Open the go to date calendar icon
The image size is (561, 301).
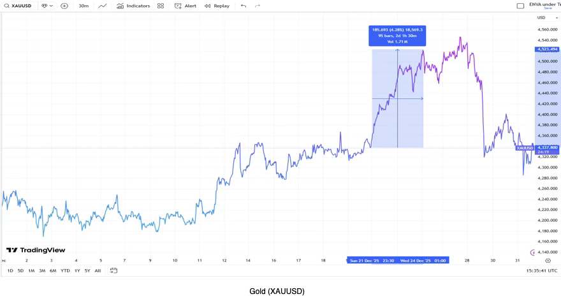coord(113,271)
